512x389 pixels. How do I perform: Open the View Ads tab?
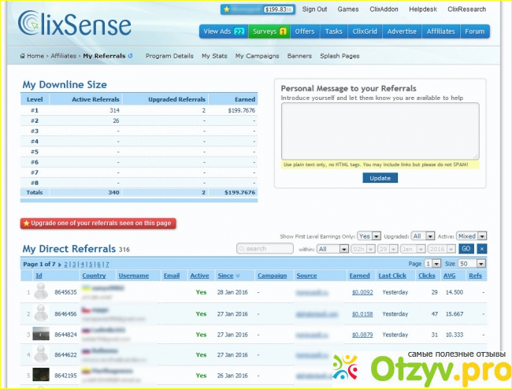(224, 31)
